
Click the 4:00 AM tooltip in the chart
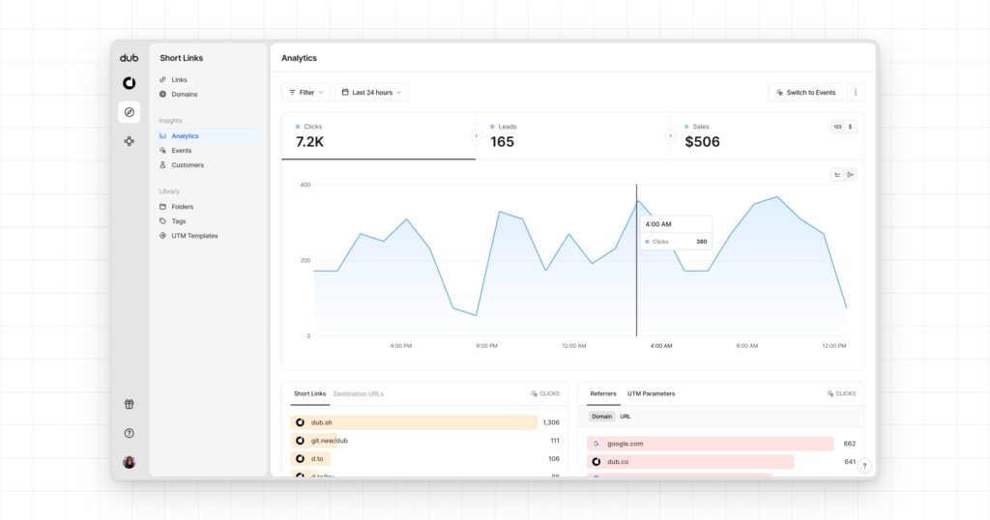[x=676, y=232]
